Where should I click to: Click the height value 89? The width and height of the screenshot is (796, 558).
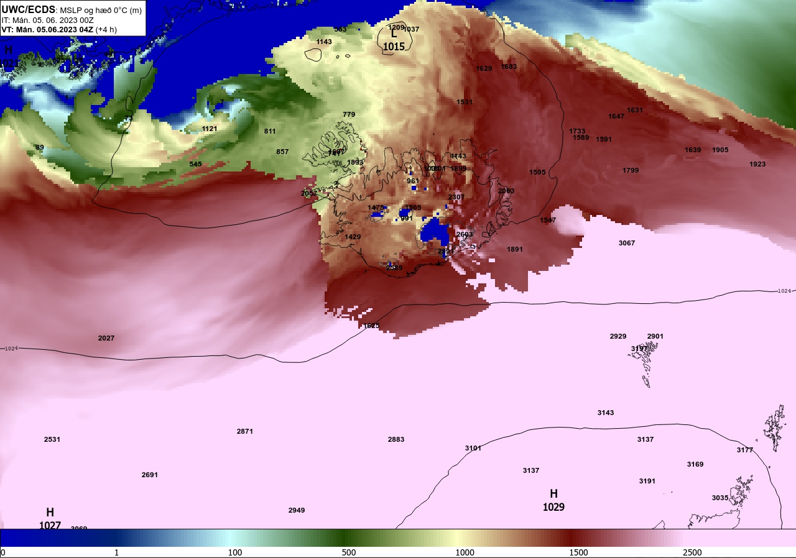[x=40, y=147]
